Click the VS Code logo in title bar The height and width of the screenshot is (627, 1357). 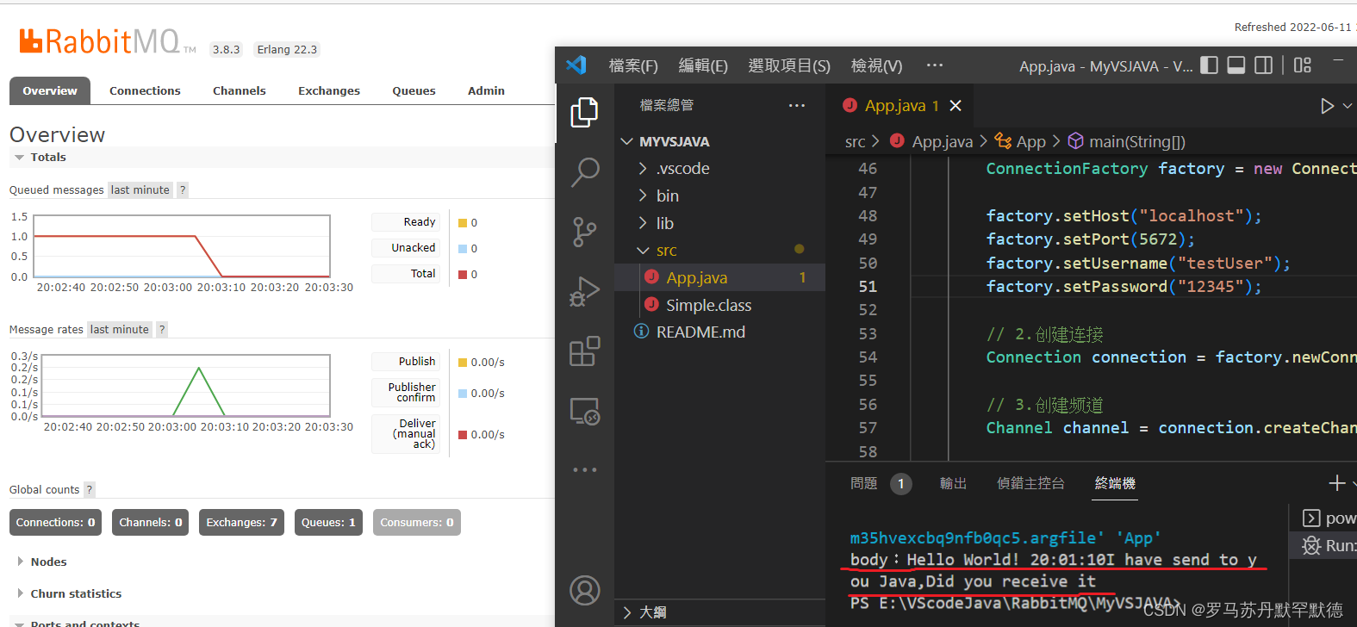[x=576, y=65]
